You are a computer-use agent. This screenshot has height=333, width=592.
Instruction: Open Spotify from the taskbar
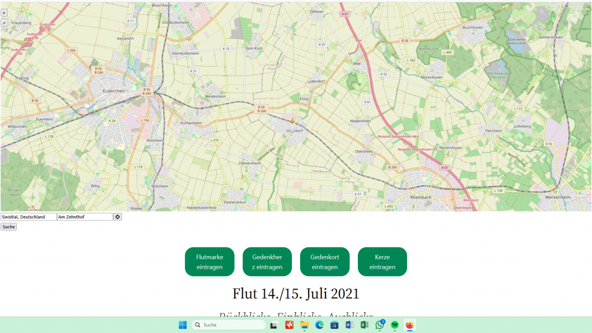[395, 325]
